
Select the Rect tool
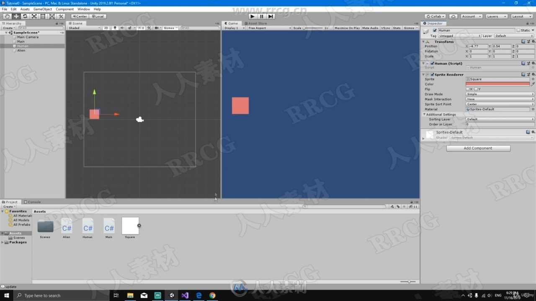click(x=43, y=16)
